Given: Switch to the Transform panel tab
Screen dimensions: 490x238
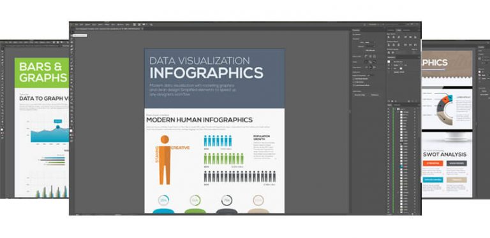Looking at the screenshot, I should click(391, 30).
